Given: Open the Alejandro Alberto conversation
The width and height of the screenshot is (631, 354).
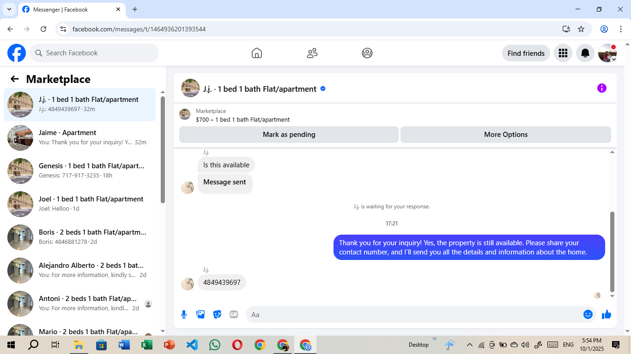Looking at the screenshot, I should tap(79, 271).
